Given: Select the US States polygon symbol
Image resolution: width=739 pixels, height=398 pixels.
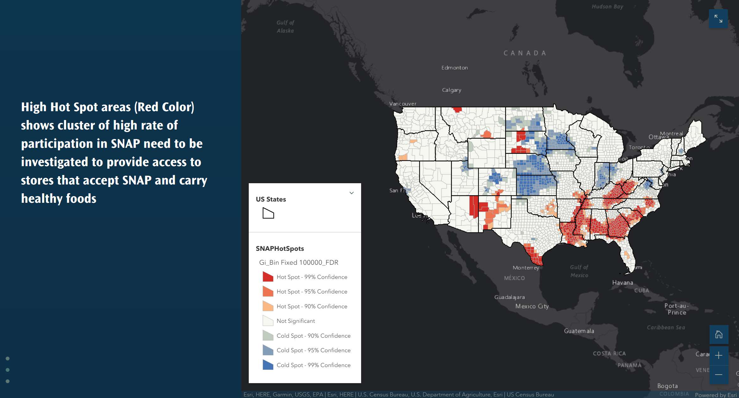Looking at the screenshot, I should click(x=267, y=214).
